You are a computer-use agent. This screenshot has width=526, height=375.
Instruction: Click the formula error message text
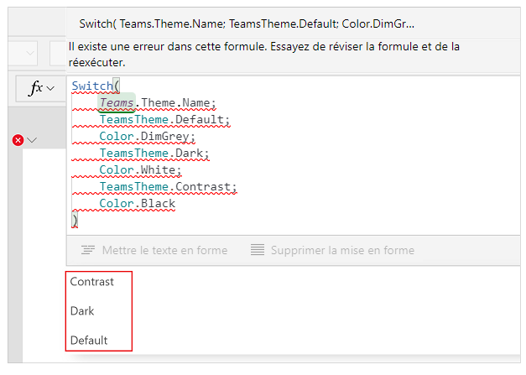pos(264,55)
